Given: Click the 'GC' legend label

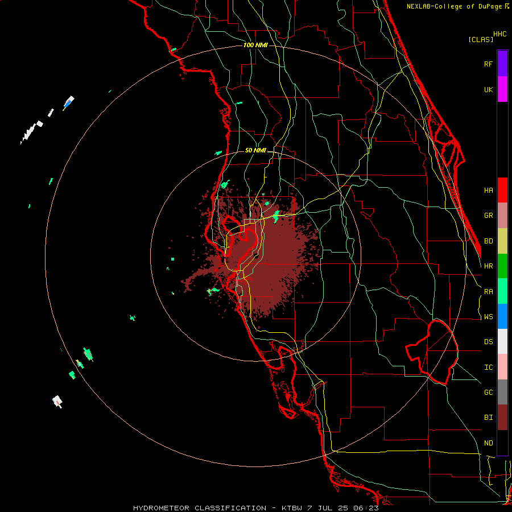Looking at the screenshot, I should [x=488, y=393].
